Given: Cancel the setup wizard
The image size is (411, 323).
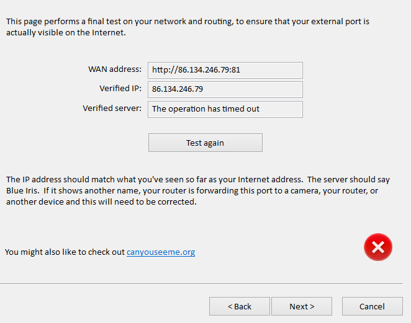Looking at the screenshot, I should 372,306.
